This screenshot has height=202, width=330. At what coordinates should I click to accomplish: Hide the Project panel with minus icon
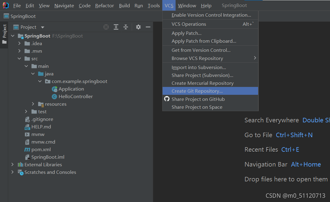[148, 27]
